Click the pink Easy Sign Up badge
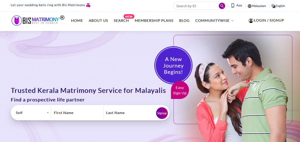This screenshot has width=300, height=142. [x=180, y=90]
